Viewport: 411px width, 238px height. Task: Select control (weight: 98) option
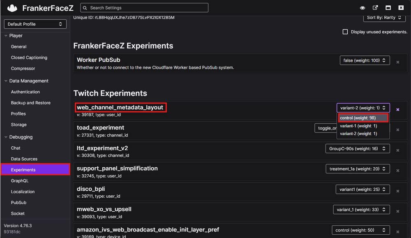coord(363,118)
